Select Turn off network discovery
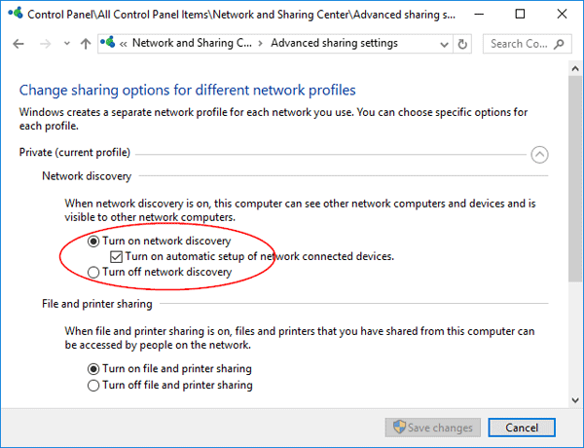Screen dimensions: 584x448 [x=93, y=272]
